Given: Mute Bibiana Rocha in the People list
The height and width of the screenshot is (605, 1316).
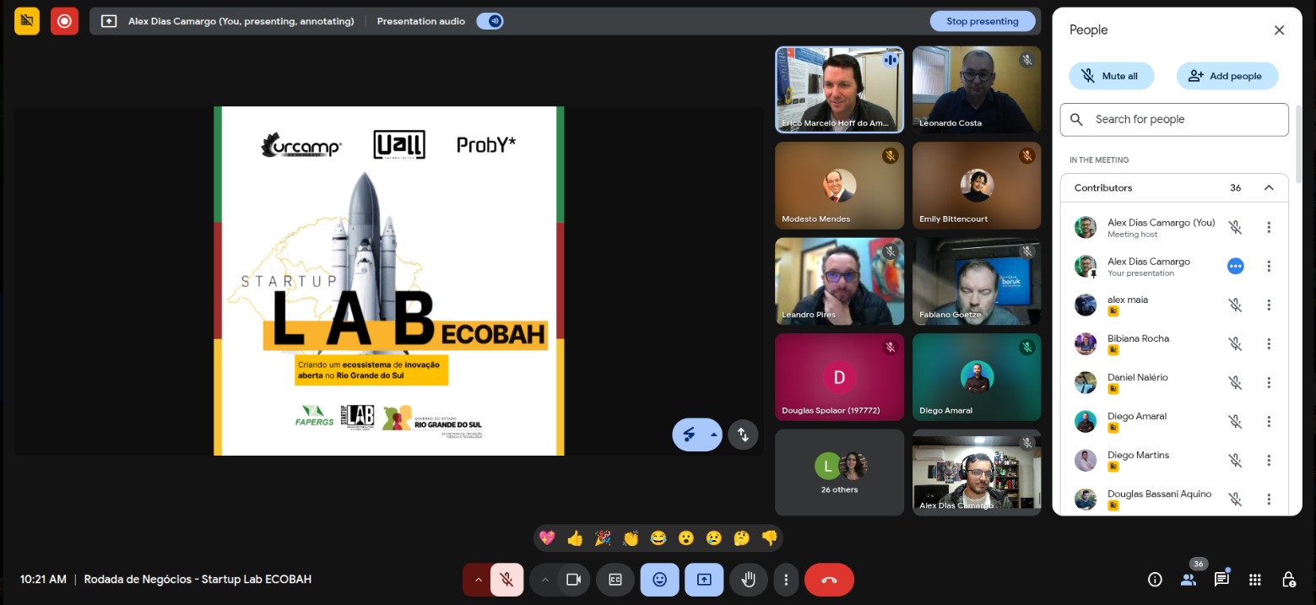Looking at the screenshot, I should coord(1235,343).
